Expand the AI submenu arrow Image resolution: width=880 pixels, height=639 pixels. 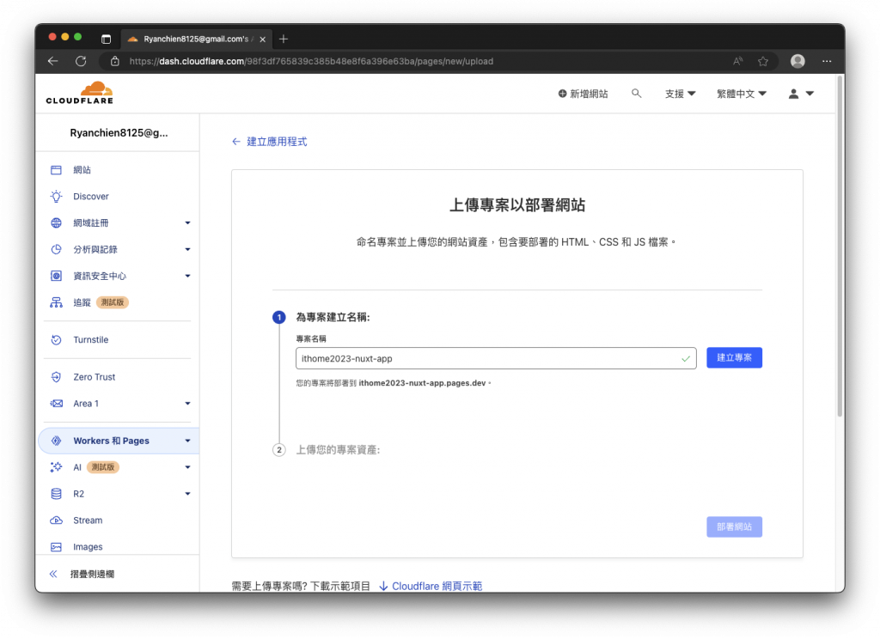[x=187, y=466]
